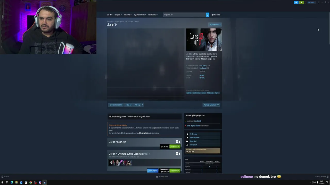This screenshot has height=185, width=330.
Task: Click Apple icon in Overture Bundle box
Action: (179, 154)
